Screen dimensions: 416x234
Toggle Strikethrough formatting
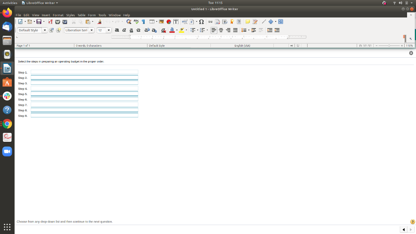pyautogui.click(x=138, y=30)
